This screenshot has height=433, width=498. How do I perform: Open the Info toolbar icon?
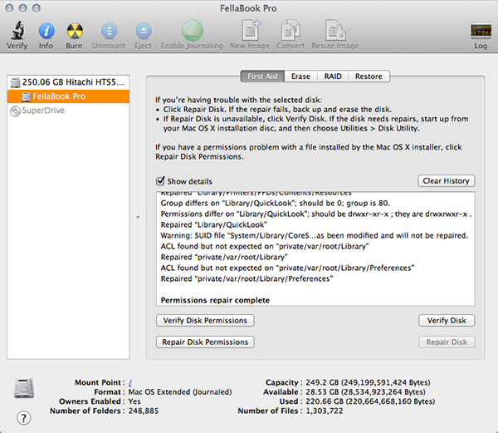coord(46,31)
